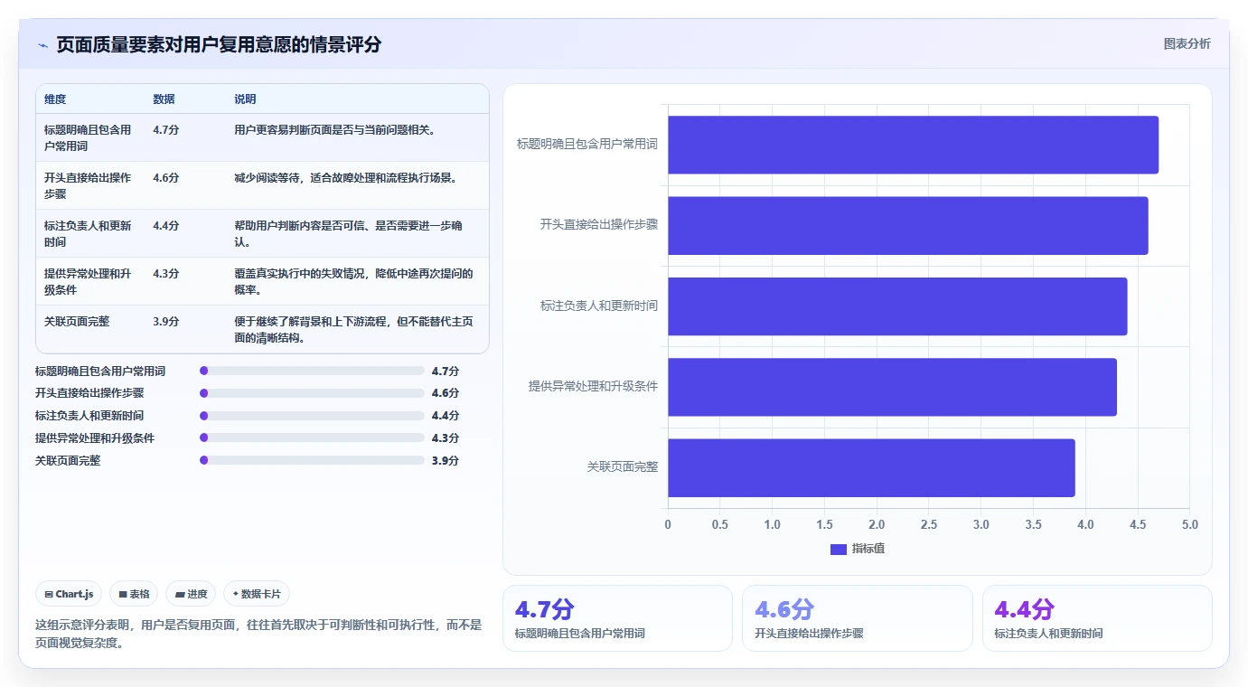This screenshot has height=687, width=1248.
Task: Click the 提供异常处理和升级条件 chart bar
Action: tap(892, 387)
